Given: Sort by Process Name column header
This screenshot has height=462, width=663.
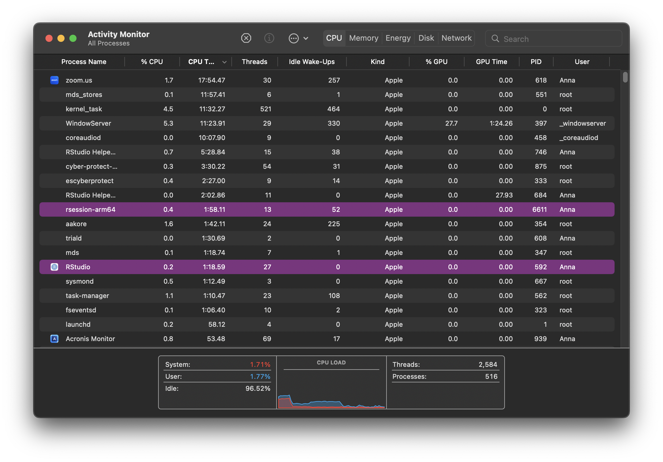Looking at the screenshot, I should (84, 62).
